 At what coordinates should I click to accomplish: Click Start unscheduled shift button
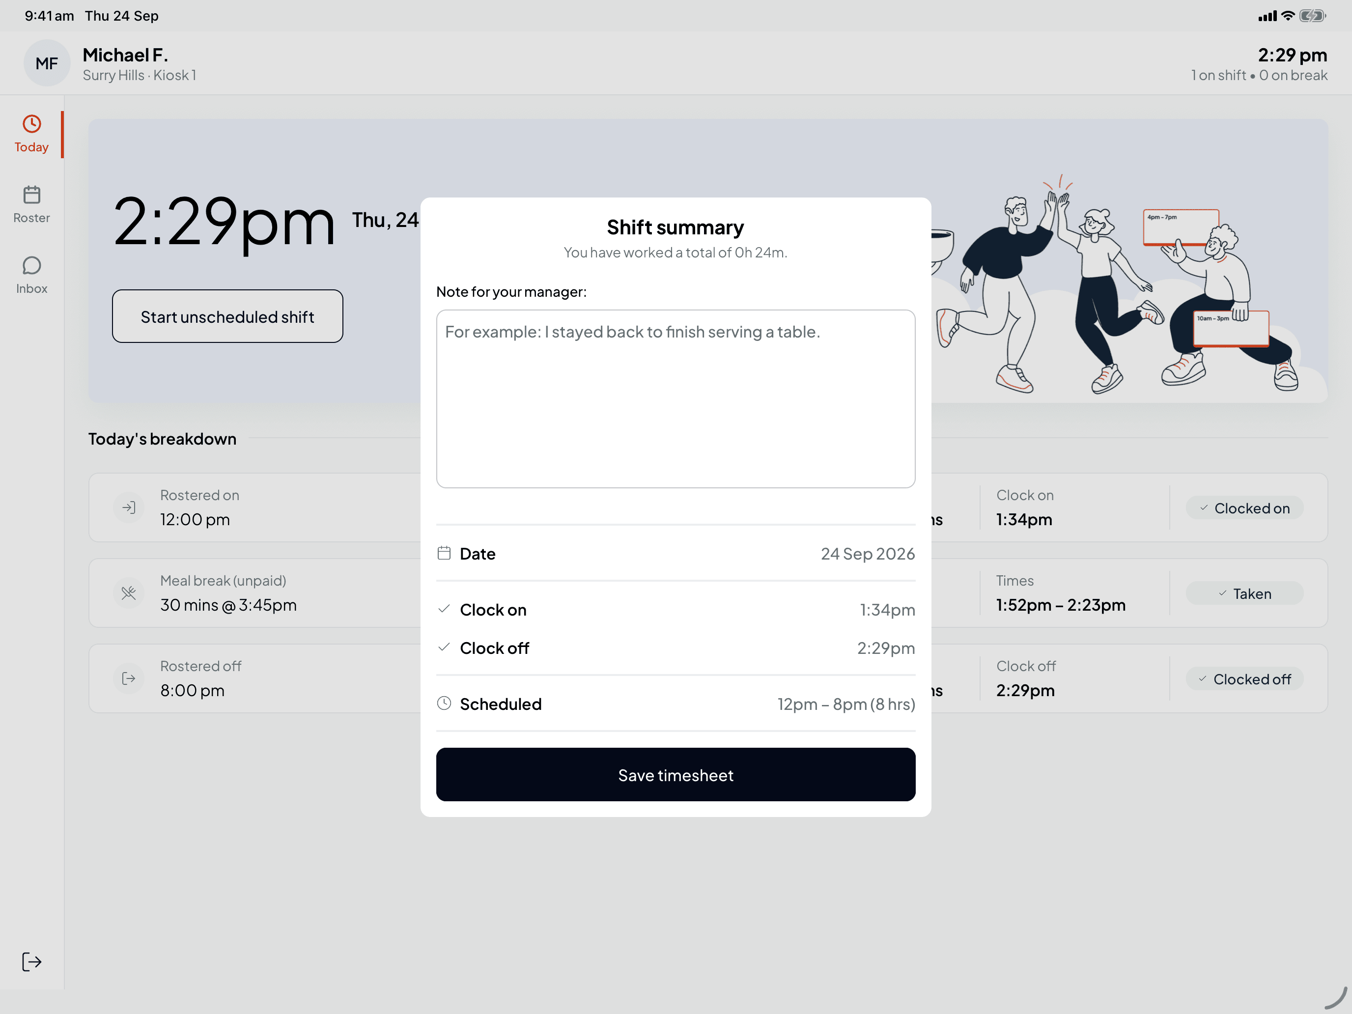[x=227, y=316]
